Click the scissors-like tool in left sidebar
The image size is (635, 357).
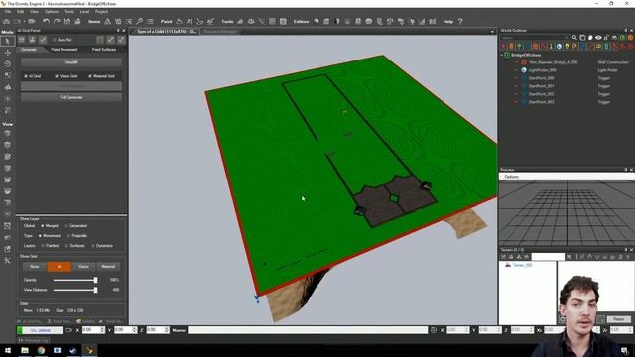(7, 260)
